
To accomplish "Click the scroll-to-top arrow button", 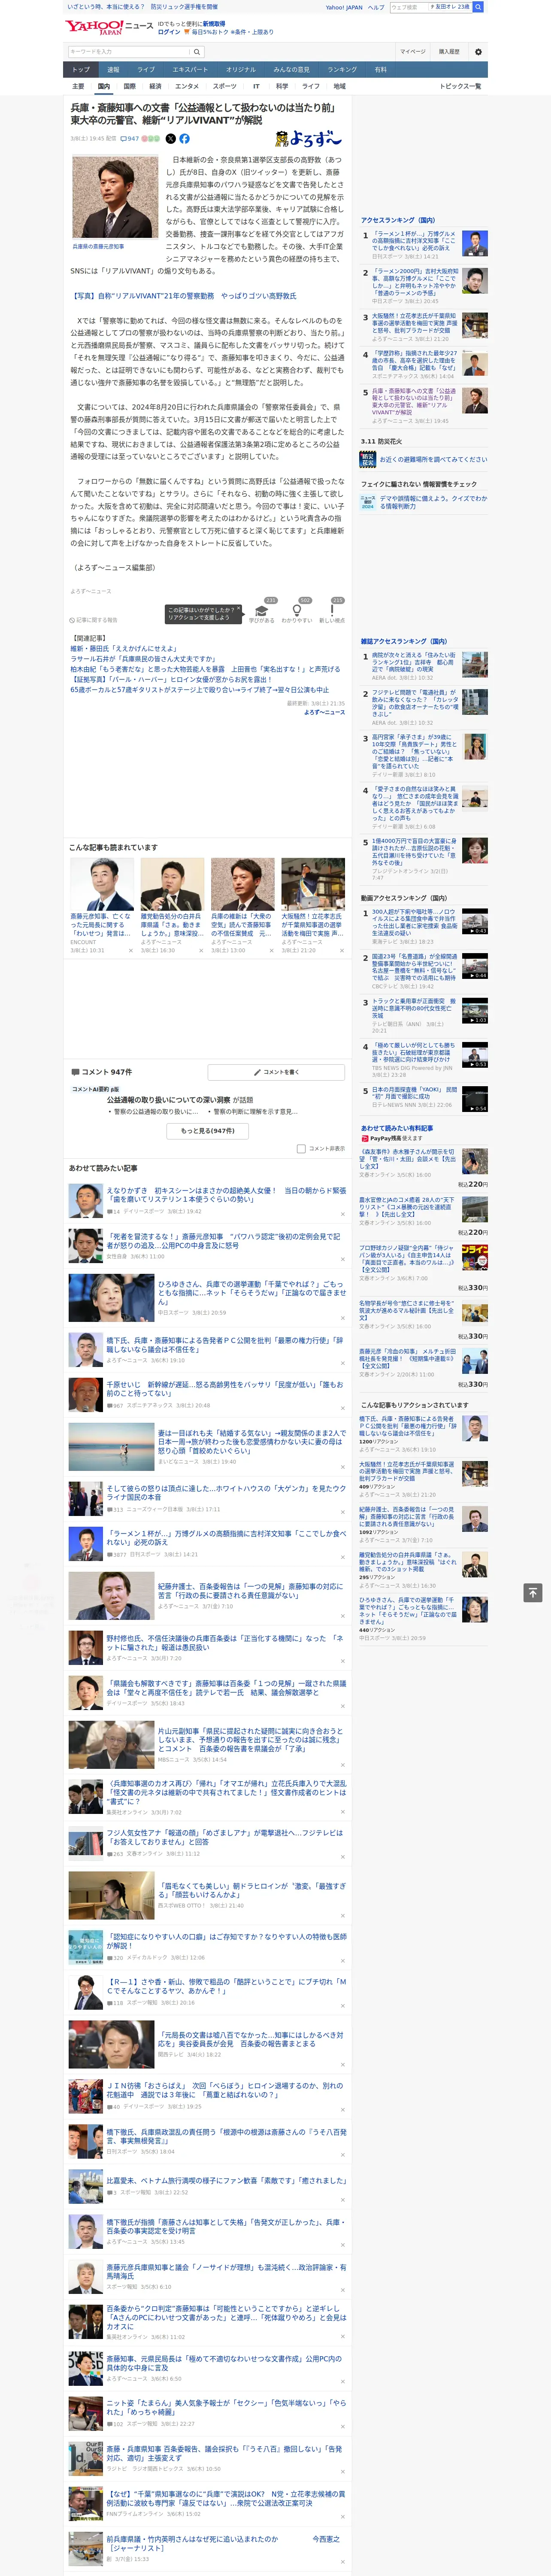I will tap(533, 1592).
